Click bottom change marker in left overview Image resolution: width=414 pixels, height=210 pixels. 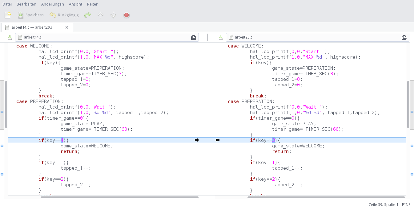tap(2, 174)
